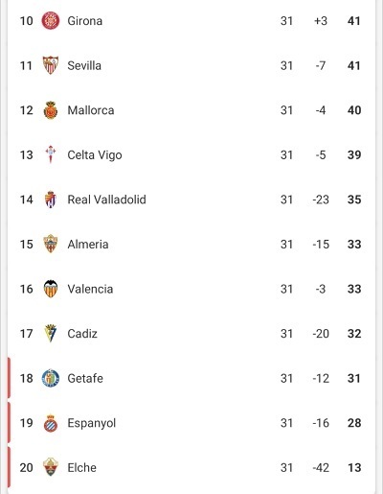Select the Almeria team crest
Screen dimensions: 383x494
coord(51,244)
